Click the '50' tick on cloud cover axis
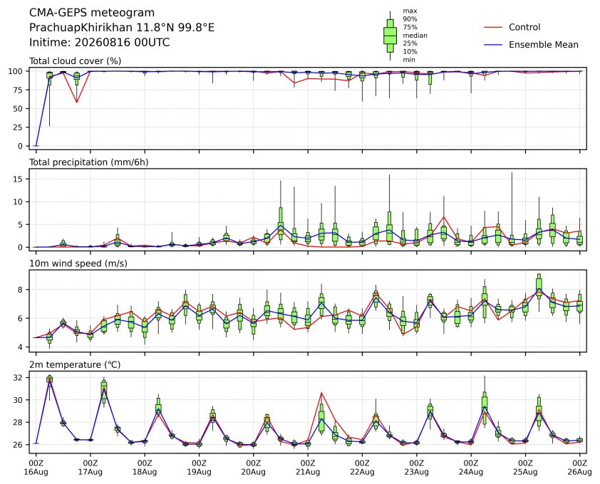 [18, 109]
